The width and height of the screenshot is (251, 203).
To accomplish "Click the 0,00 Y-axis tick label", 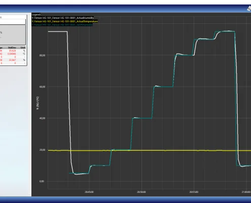I will coord(42,181).
